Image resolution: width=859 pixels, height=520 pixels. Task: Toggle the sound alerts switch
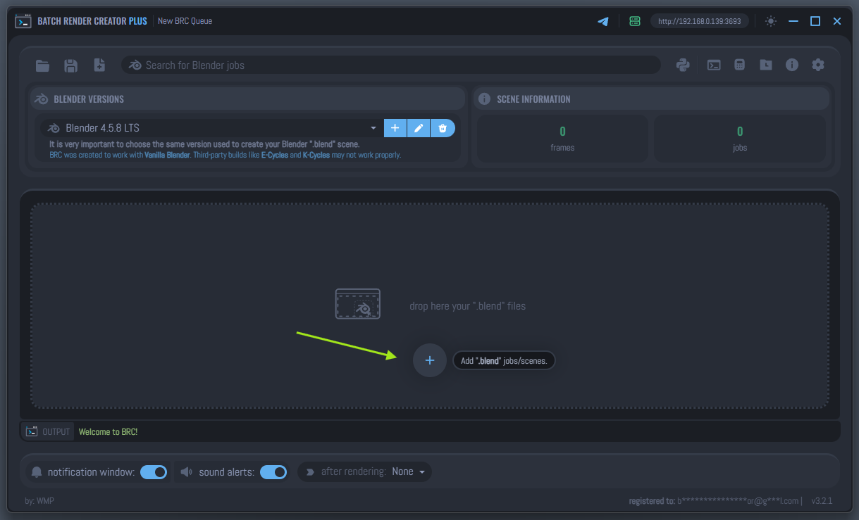tap(273, 472)
